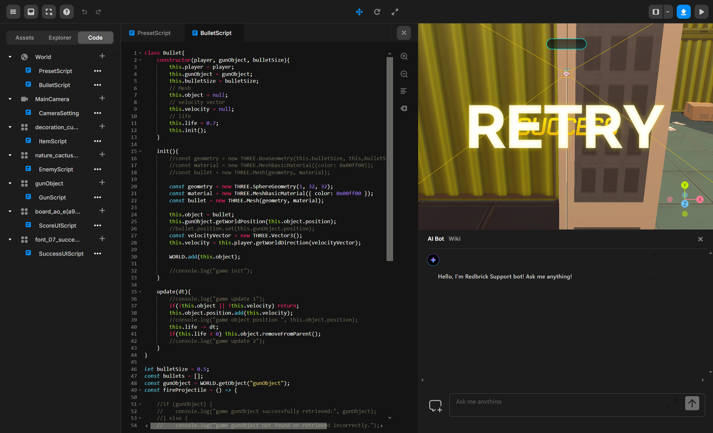Start a new AI chat conversation
713x433 pixels.
[435, 405]
